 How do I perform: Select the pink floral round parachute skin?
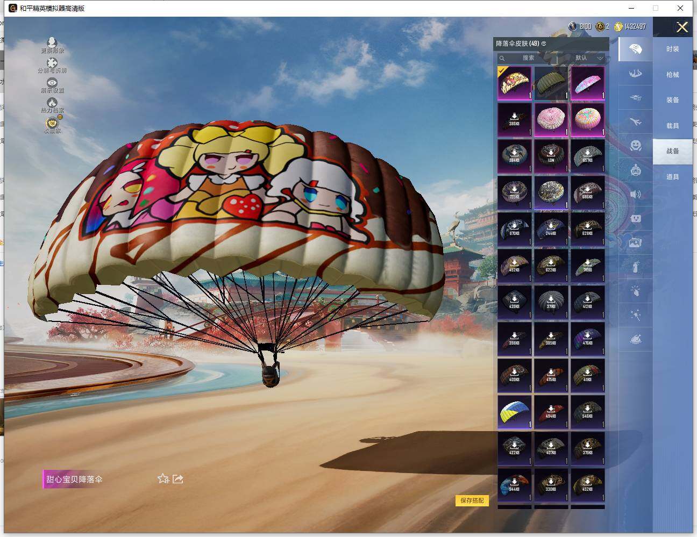(x=551, y=119)
